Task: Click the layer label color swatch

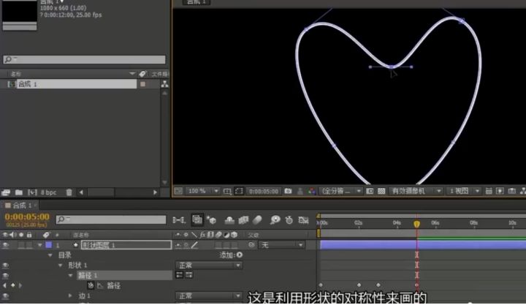Action: [49, 245]
